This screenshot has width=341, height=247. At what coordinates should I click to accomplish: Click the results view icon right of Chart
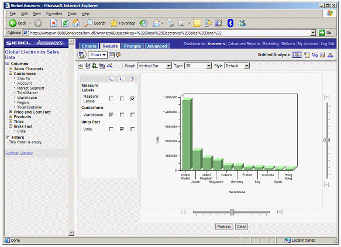(112, 54)
